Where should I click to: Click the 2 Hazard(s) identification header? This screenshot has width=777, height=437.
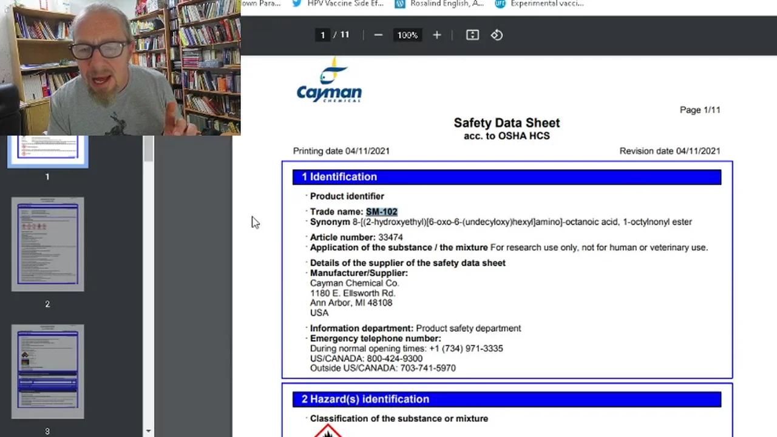tap(506, 399)
